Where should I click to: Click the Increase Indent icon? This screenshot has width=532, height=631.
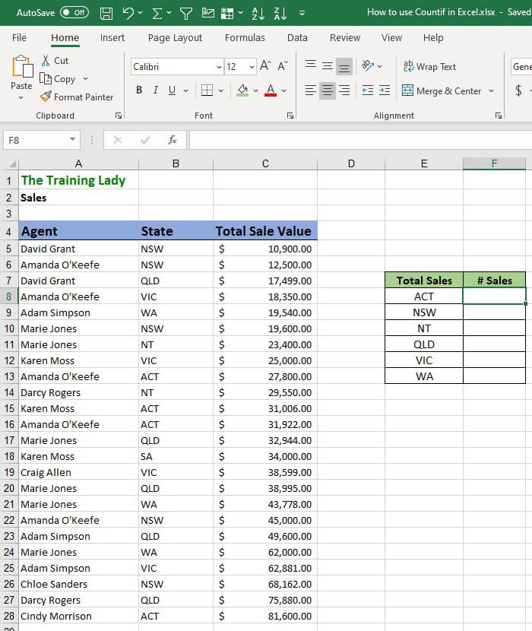pos(385,90)
